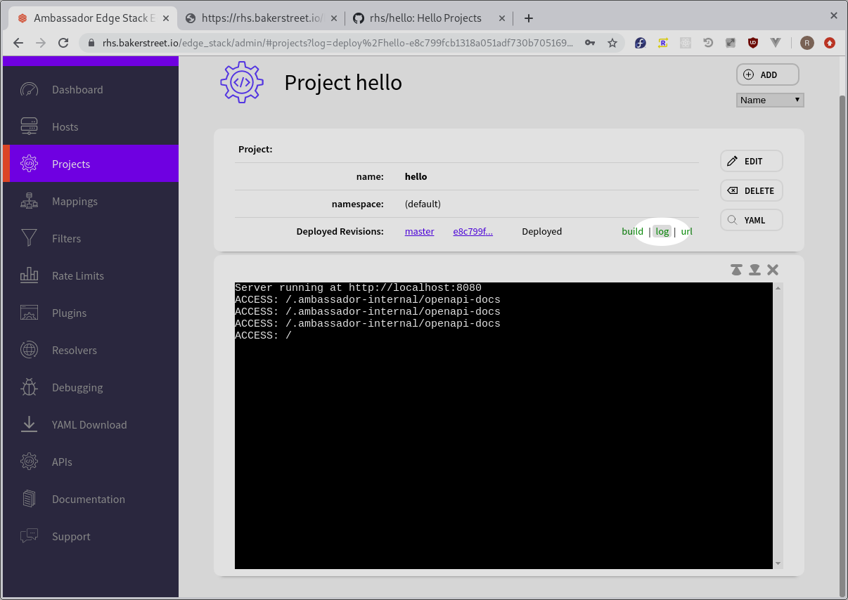This screenshot has width=848, height=600.
Task: Click the Plugins icon in sidebar
Action: pos(29,313)
